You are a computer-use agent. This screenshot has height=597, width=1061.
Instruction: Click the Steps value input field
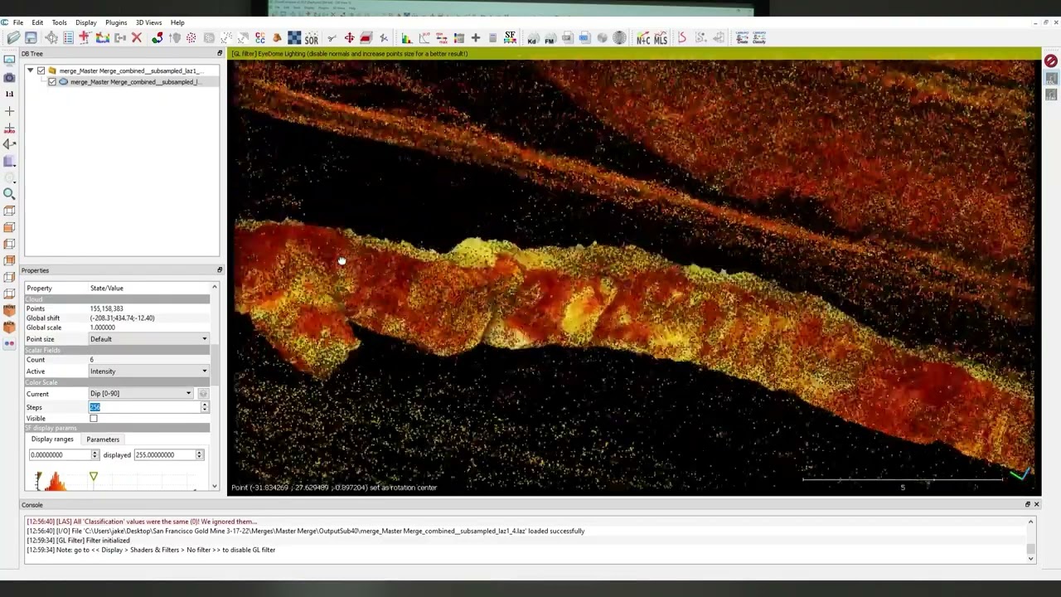[x=144, y=407]
